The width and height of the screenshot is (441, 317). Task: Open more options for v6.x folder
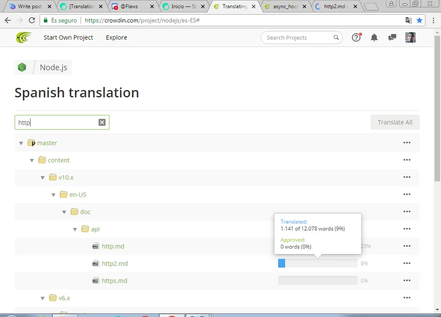click(x=407, y=298)
